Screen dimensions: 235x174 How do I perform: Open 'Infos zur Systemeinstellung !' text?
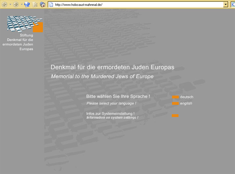click(110, 114)
